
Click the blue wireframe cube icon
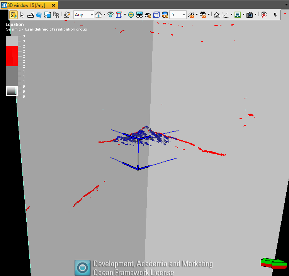[x=156, y=15]
